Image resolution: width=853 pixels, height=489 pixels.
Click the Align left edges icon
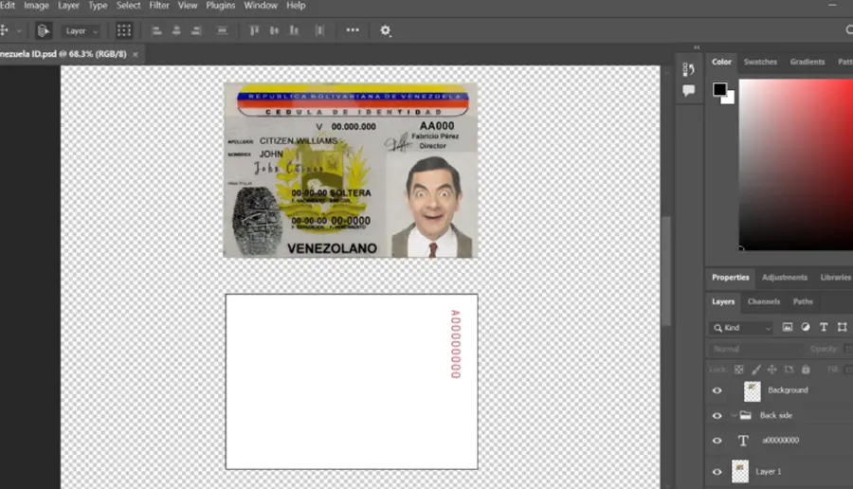pos(156,30)
